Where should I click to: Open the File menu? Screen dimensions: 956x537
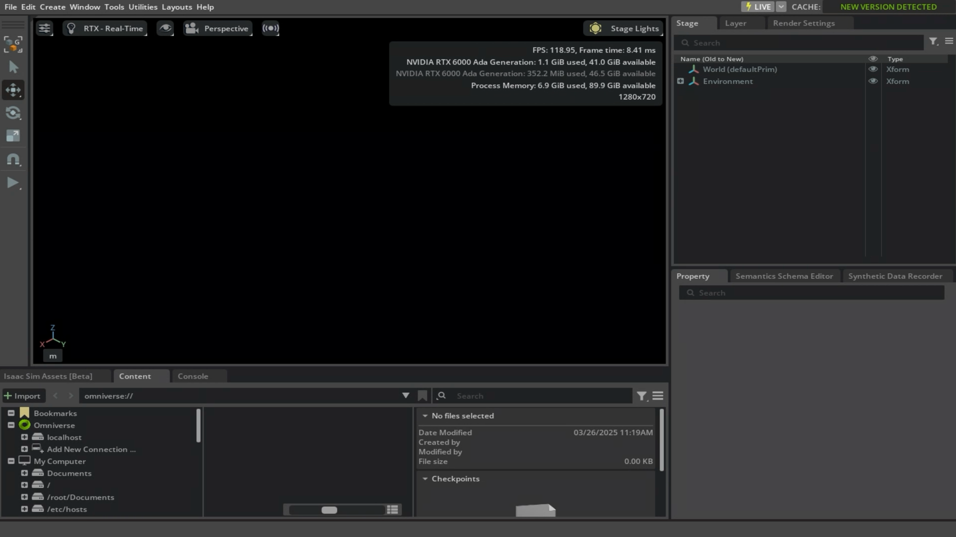(x=10, y=7)
